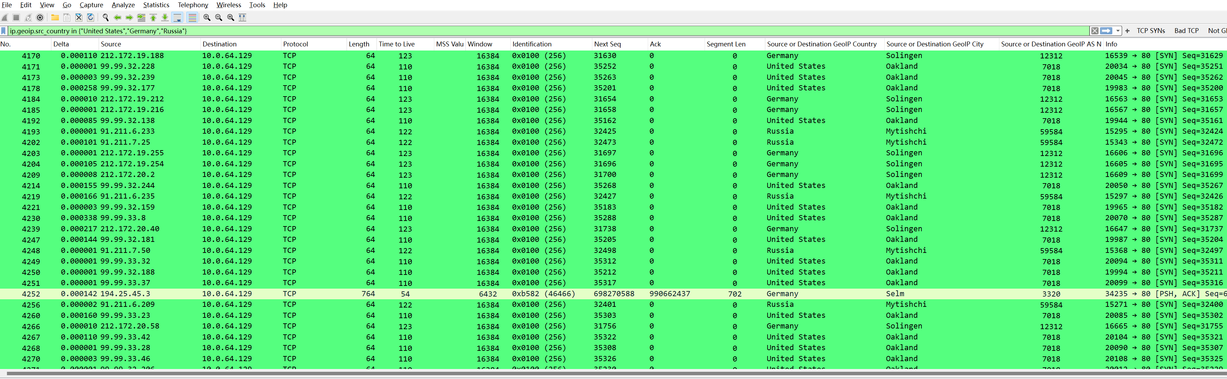Viewport: 1227px width, 379px height.
Task: Select packet 4193 source 91.211.6.233
Action: coord(614,131)
